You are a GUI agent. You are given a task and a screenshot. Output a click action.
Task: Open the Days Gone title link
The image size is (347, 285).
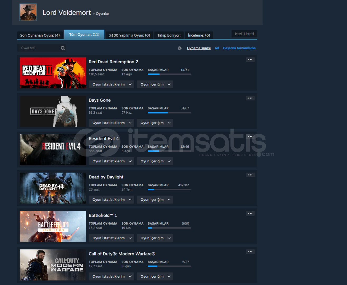tap(100, 100)
